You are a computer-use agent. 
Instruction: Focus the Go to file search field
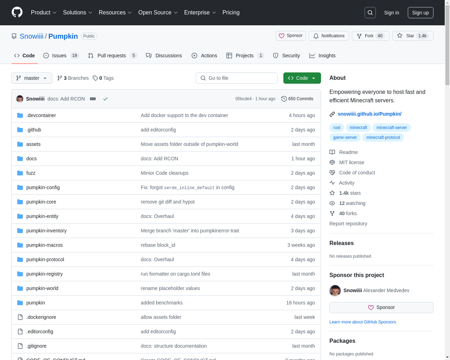point(237,78)
